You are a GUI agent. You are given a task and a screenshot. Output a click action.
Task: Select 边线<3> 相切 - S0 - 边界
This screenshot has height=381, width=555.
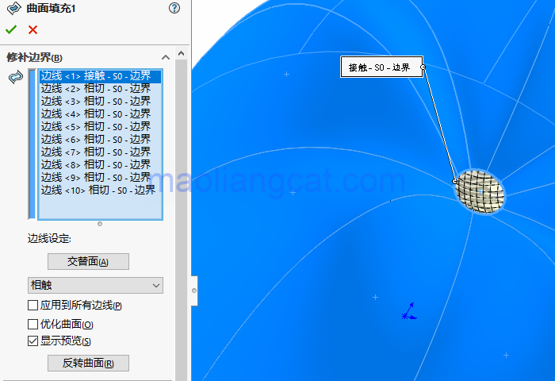100,102
